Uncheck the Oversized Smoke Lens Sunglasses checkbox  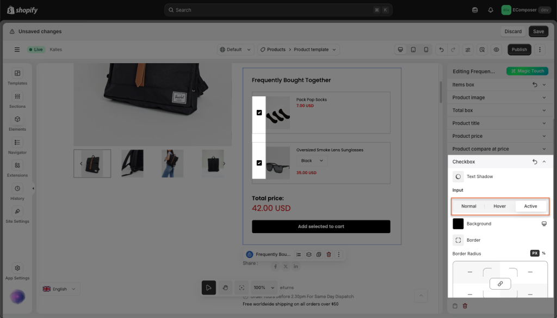pyautogui.click(x=259, y=163)
